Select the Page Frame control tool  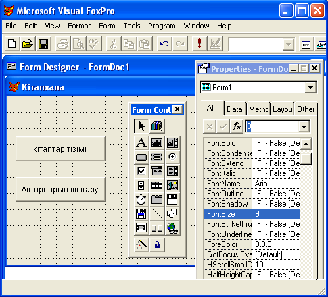157,200
